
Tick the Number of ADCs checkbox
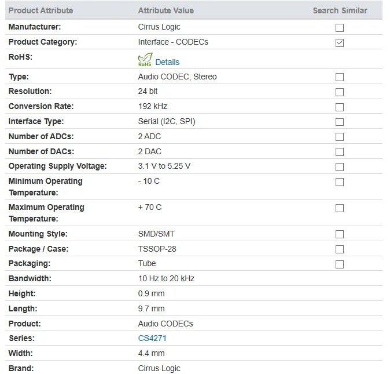click(340, 137)
